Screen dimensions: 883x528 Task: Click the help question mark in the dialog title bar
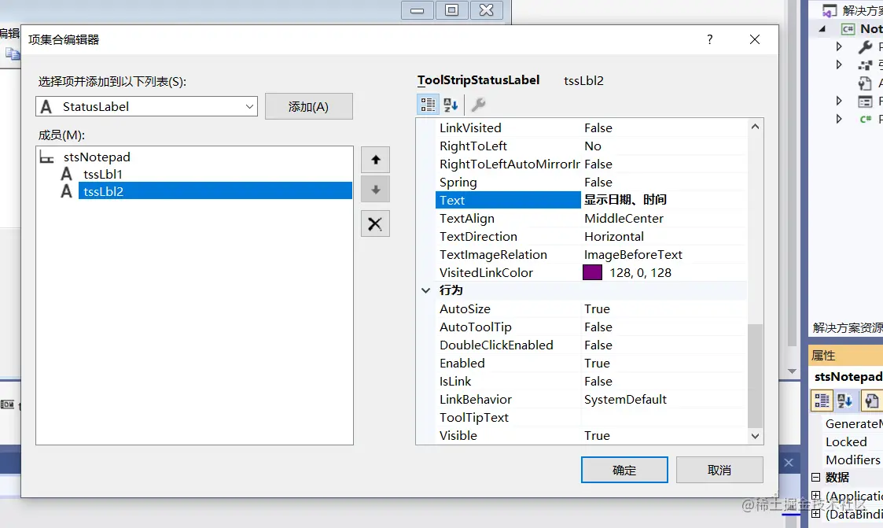(709, 39)
